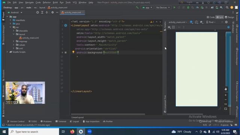240x135 pixels.
Task: Select the pan hand tool in preview
Action: (226, 89)
